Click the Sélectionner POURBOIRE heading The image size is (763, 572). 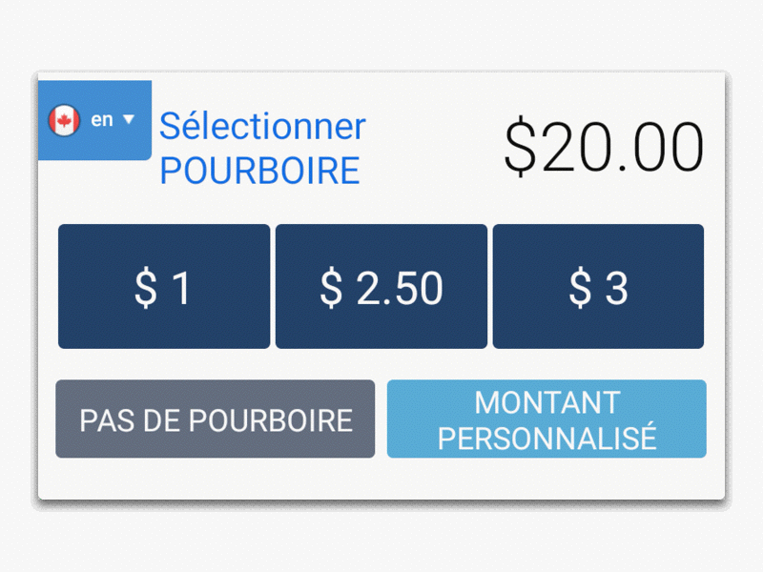coord(263,148)
